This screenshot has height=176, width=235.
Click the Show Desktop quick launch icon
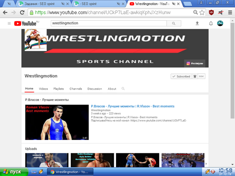34,172
